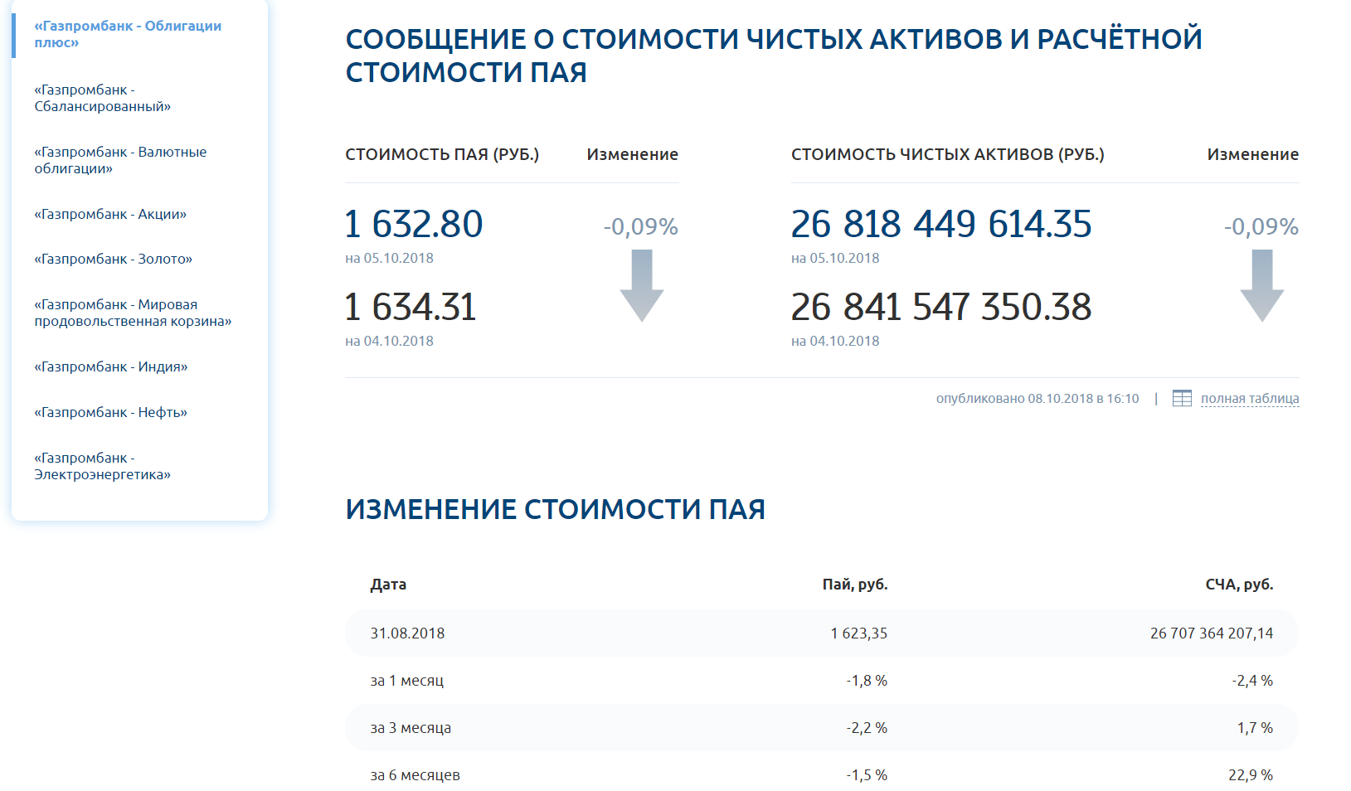Viewport: 1351px width, 791px height.
Task: Open the 'полная таблица' link
Action: [1249, 399]
